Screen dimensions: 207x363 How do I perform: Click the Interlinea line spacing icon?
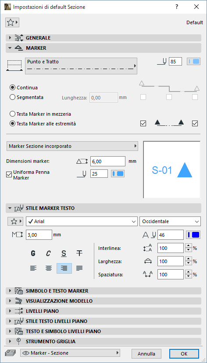(x=148, y=248)
